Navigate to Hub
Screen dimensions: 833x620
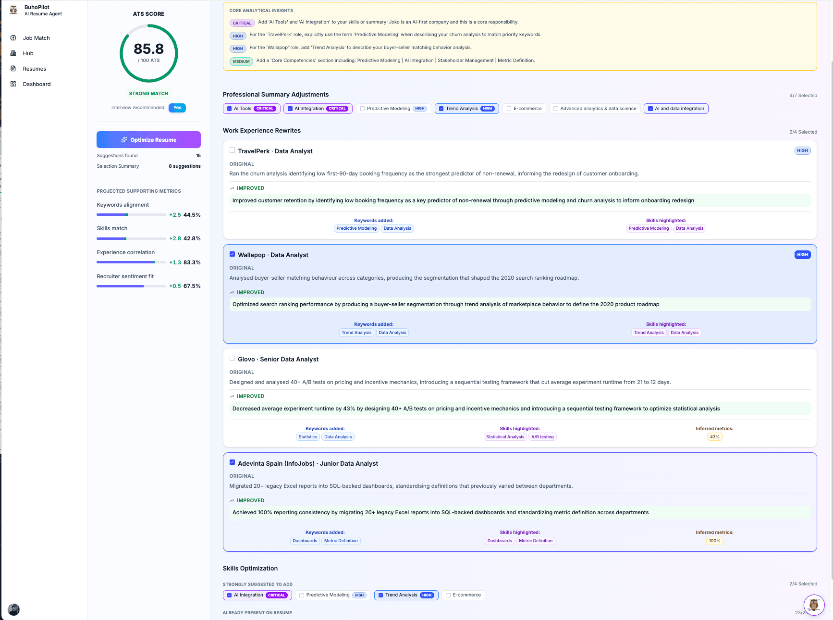tap(28, 53)
